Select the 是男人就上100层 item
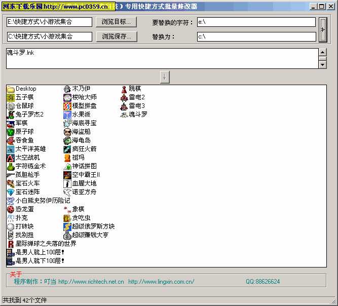This screenshot has height=306, width=338. (35, 252)
